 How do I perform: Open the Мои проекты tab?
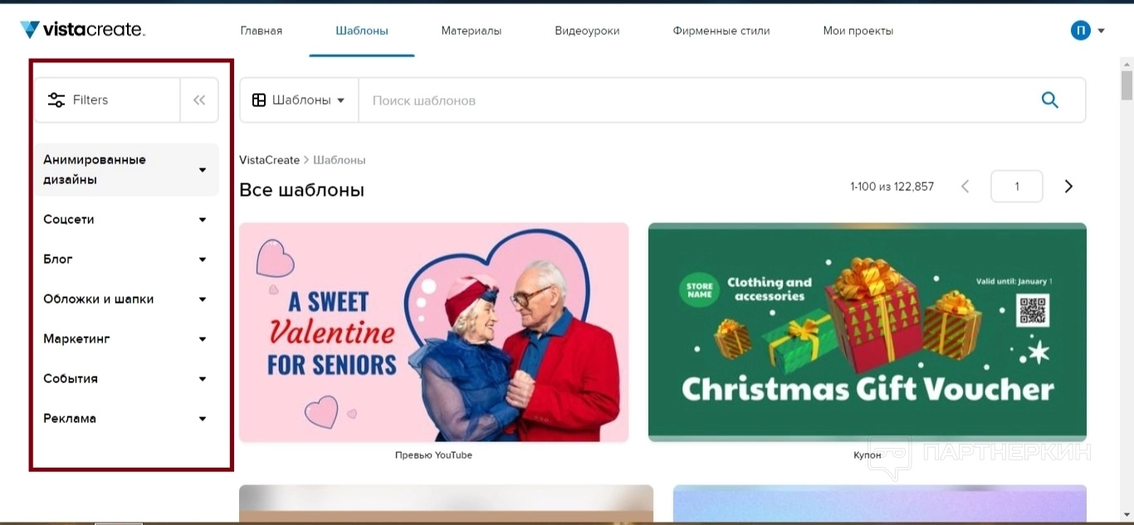pos(858,31)
